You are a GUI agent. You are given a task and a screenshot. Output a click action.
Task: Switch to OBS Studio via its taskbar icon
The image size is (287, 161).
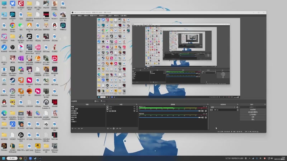click(x=25, y=158)
